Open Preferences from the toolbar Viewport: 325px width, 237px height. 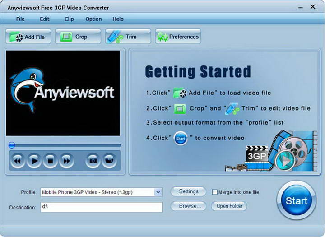178,37
